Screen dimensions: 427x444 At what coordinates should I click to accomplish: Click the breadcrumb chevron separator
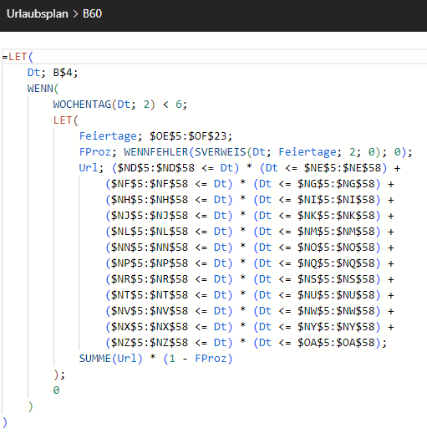[75, 14]
